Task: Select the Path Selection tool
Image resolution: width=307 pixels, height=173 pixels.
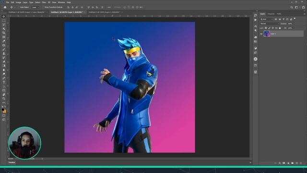Action: (4, 86)
